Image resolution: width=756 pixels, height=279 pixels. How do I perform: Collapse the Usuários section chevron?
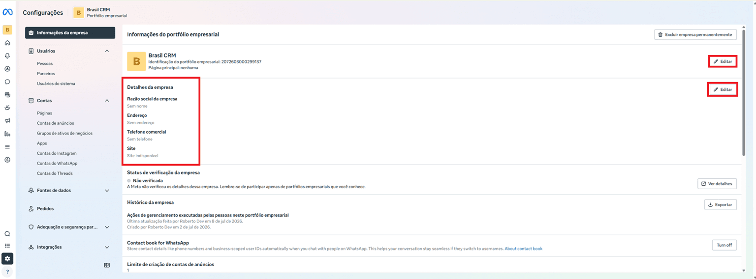point(107,51)
